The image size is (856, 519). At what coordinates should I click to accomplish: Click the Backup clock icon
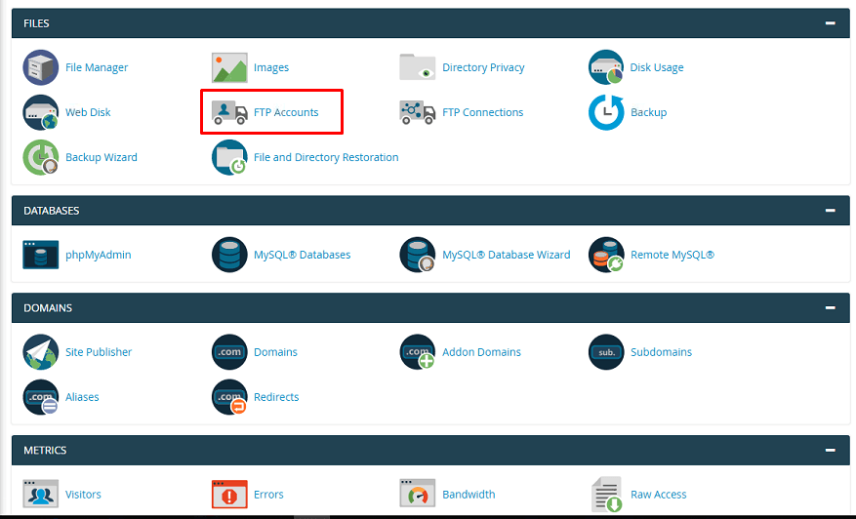(606, 112)
